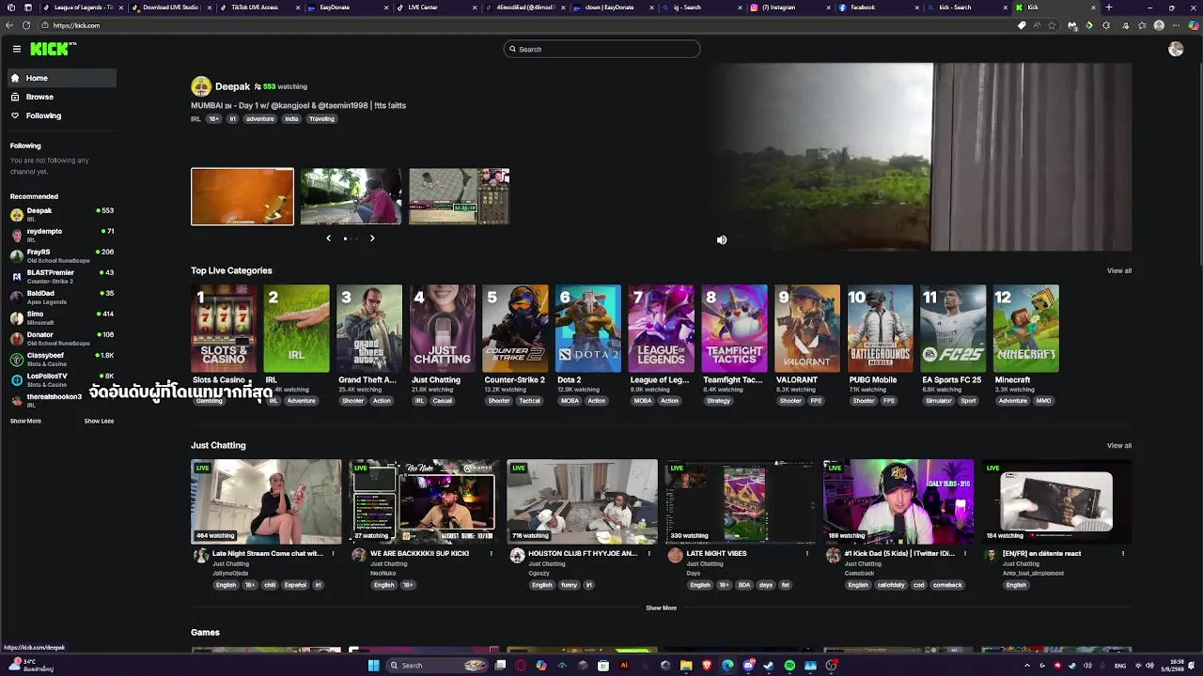
Task: Open options menu for EN/FR détente react card
Action: tap(1122, 554)
